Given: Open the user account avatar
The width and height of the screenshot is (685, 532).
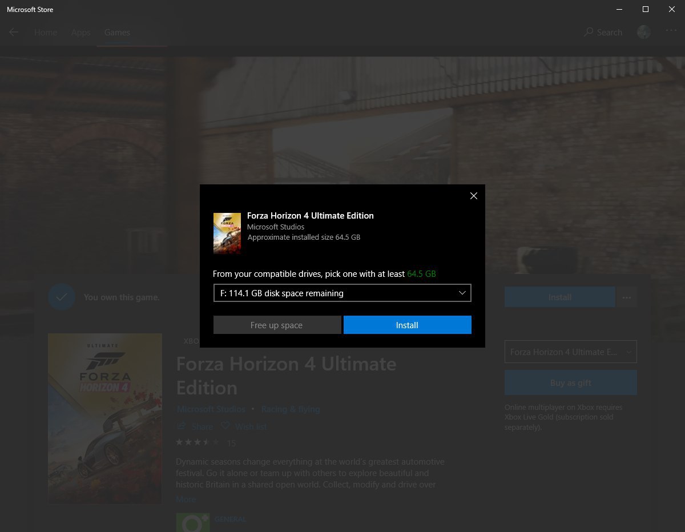Looking at the screenshot, I should tap(644, 33).
